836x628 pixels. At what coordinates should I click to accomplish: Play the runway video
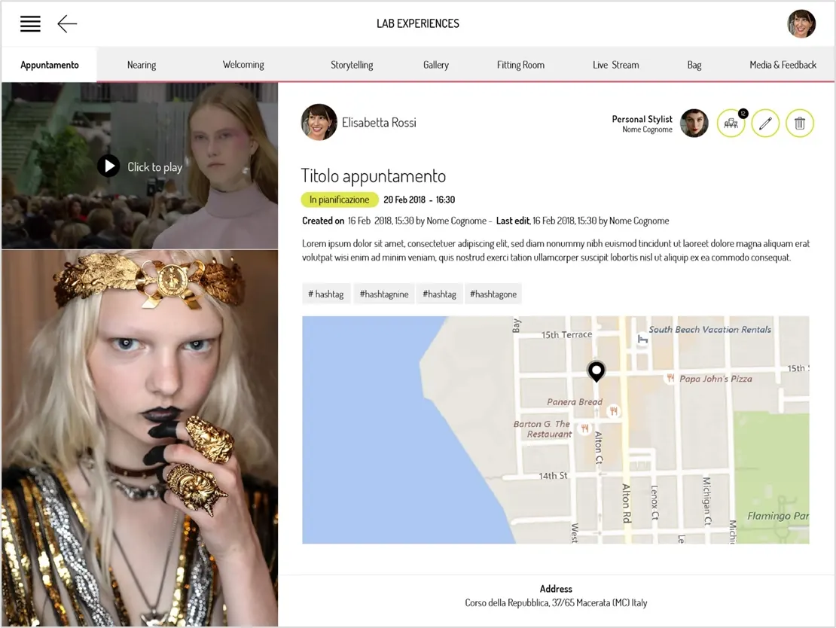108,166
